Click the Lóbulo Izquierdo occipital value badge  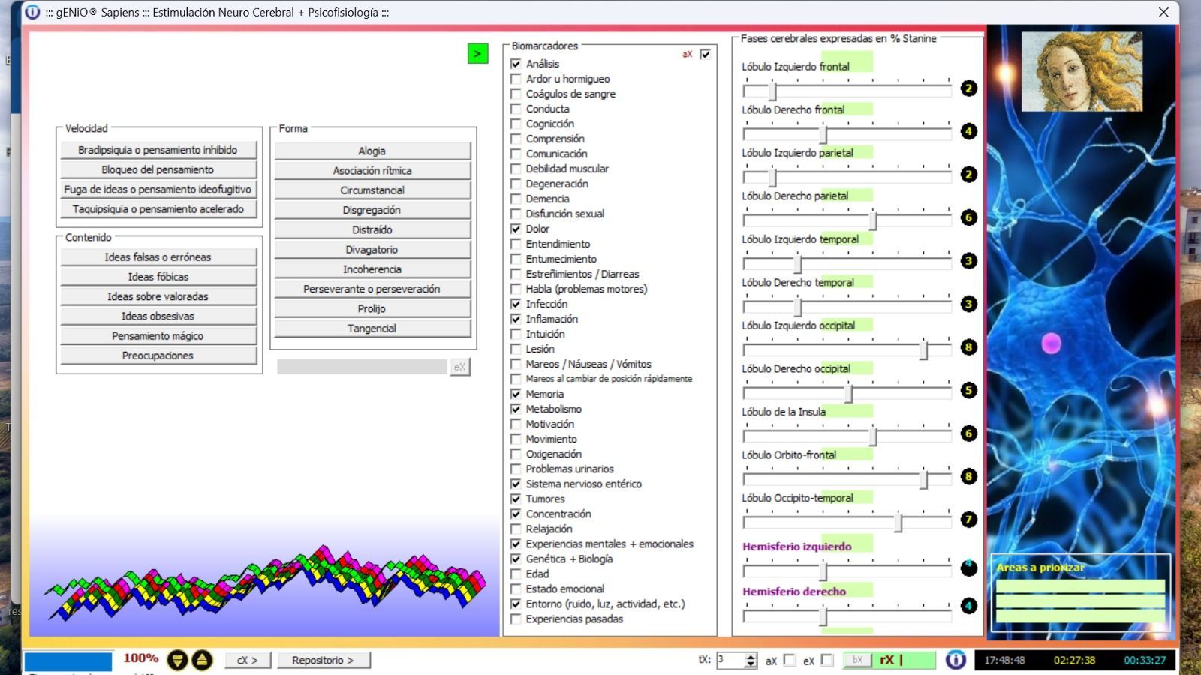(968, 347)
